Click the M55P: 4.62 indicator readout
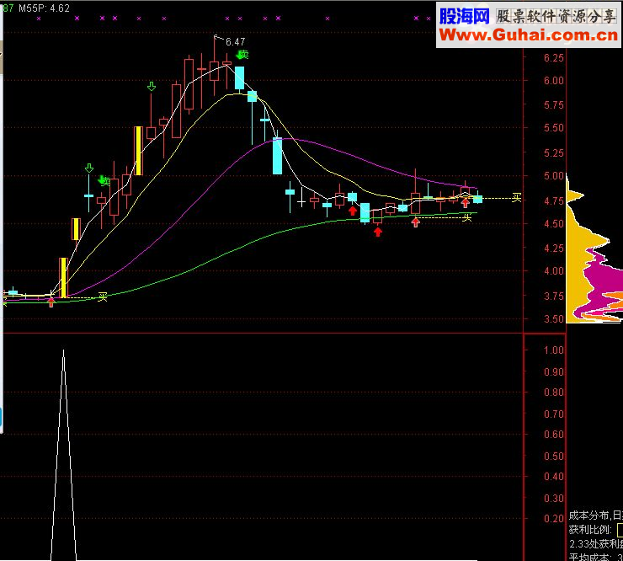Screen dimensions: 623x561 tap(44, 8)
